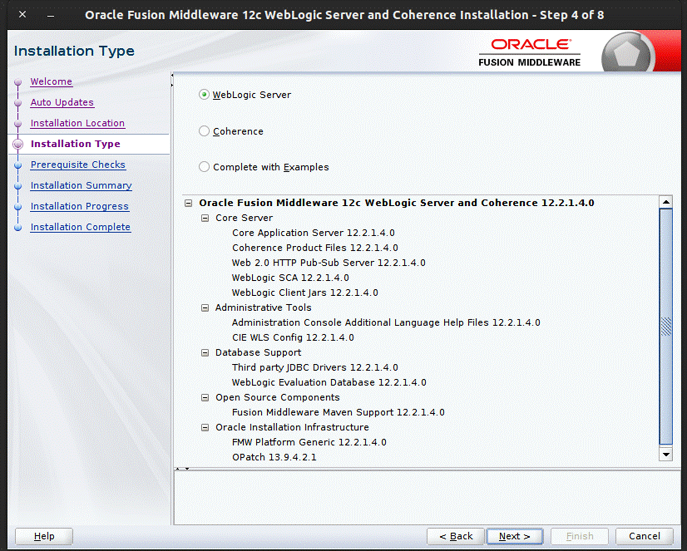Screen dimensions: 687x551
Task: Return to the Installation Location step
Action: tap(78, 123)
